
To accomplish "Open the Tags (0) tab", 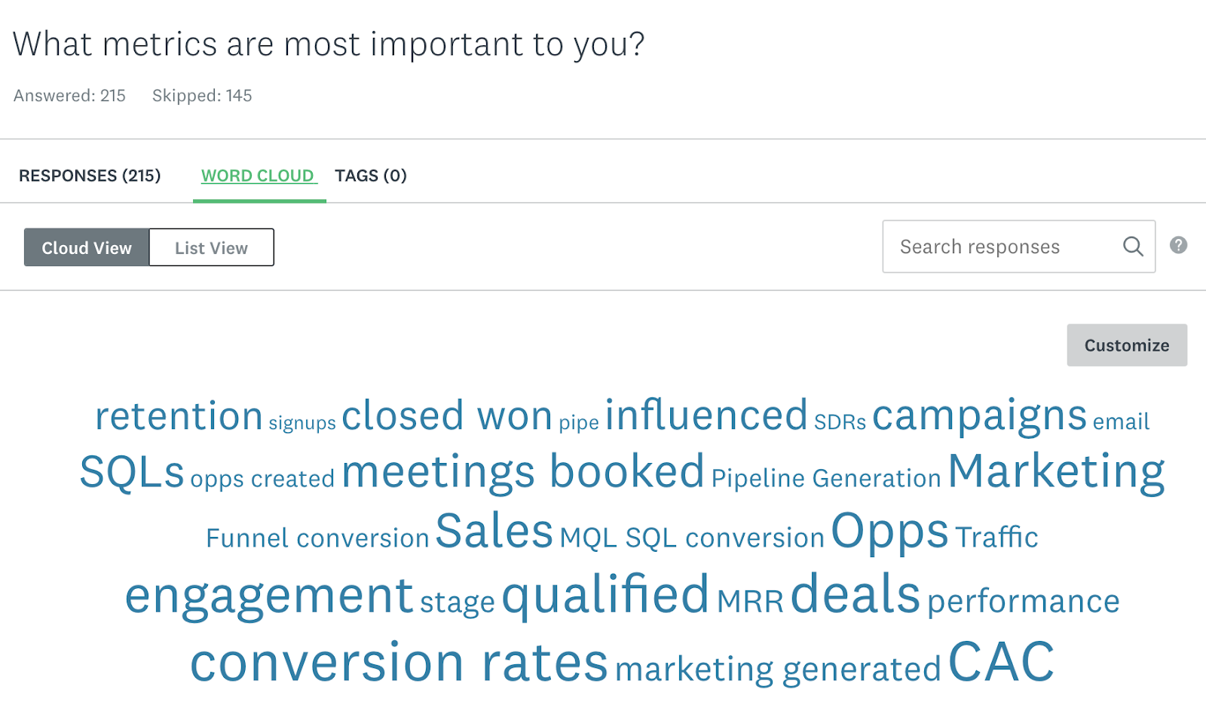I will tap(371, 176).
